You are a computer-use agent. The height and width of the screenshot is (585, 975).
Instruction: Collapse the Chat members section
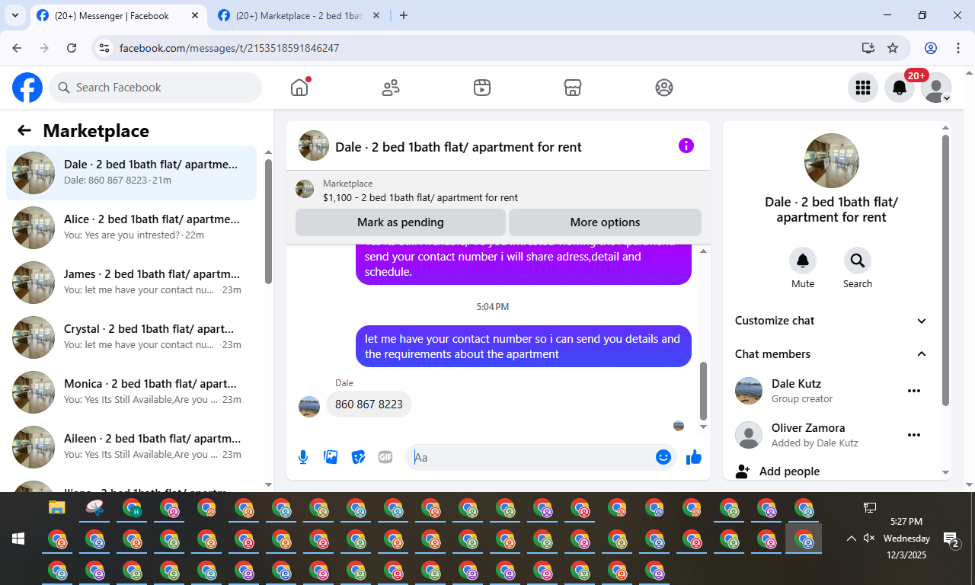(832, 354)
